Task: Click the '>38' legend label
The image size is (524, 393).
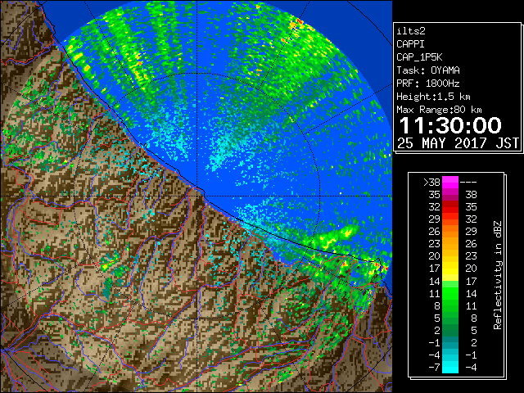Action: 431,183
